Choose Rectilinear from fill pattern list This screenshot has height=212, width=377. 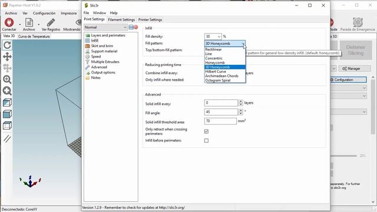(x=225, y=49)
